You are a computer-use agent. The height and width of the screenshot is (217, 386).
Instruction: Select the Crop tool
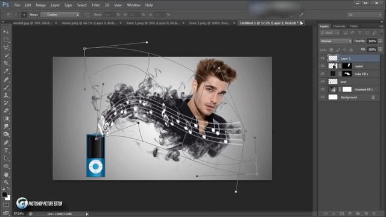(x=6, y=63)
